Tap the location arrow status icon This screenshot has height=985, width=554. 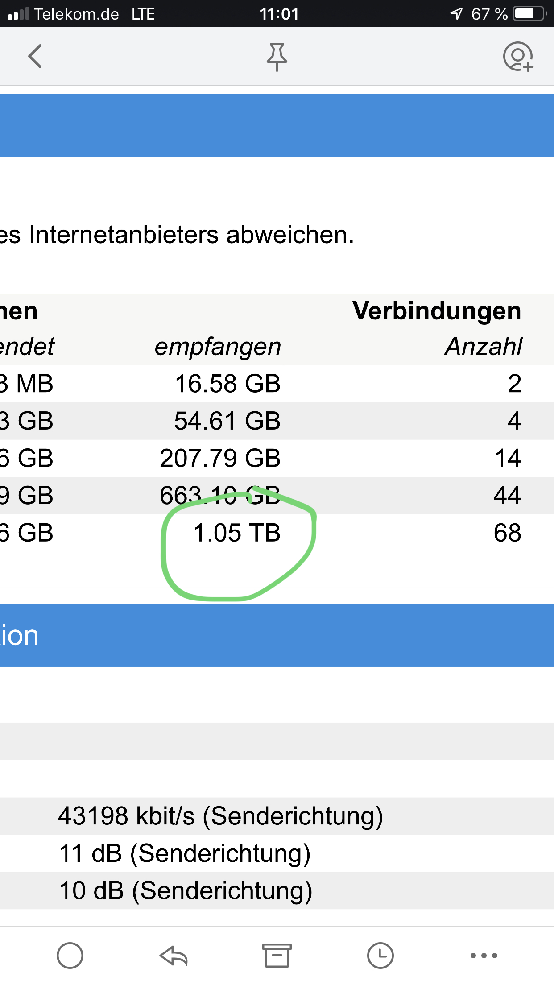[456, 14]
